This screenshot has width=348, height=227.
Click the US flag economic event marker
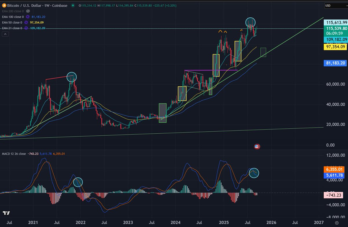click(x=257, y=146)
